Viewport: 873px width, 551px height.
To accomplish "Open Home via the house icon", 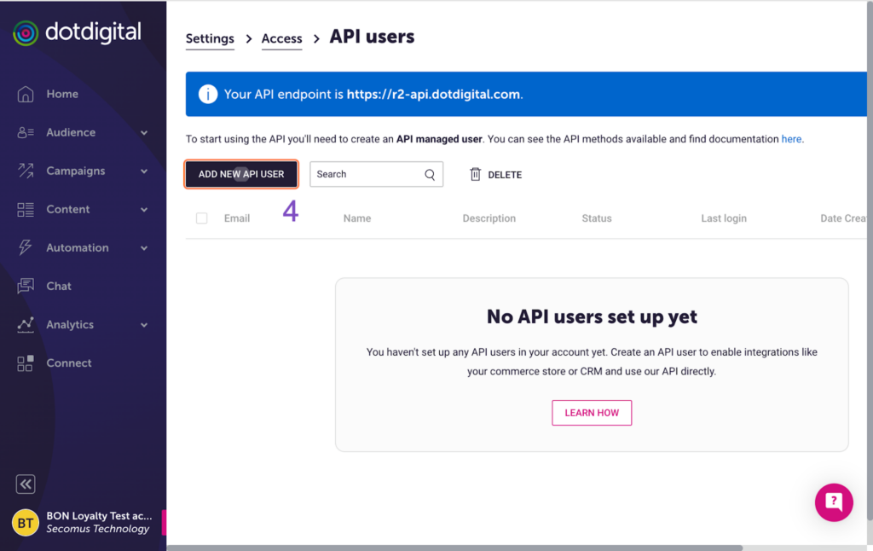I will [26, 94].
